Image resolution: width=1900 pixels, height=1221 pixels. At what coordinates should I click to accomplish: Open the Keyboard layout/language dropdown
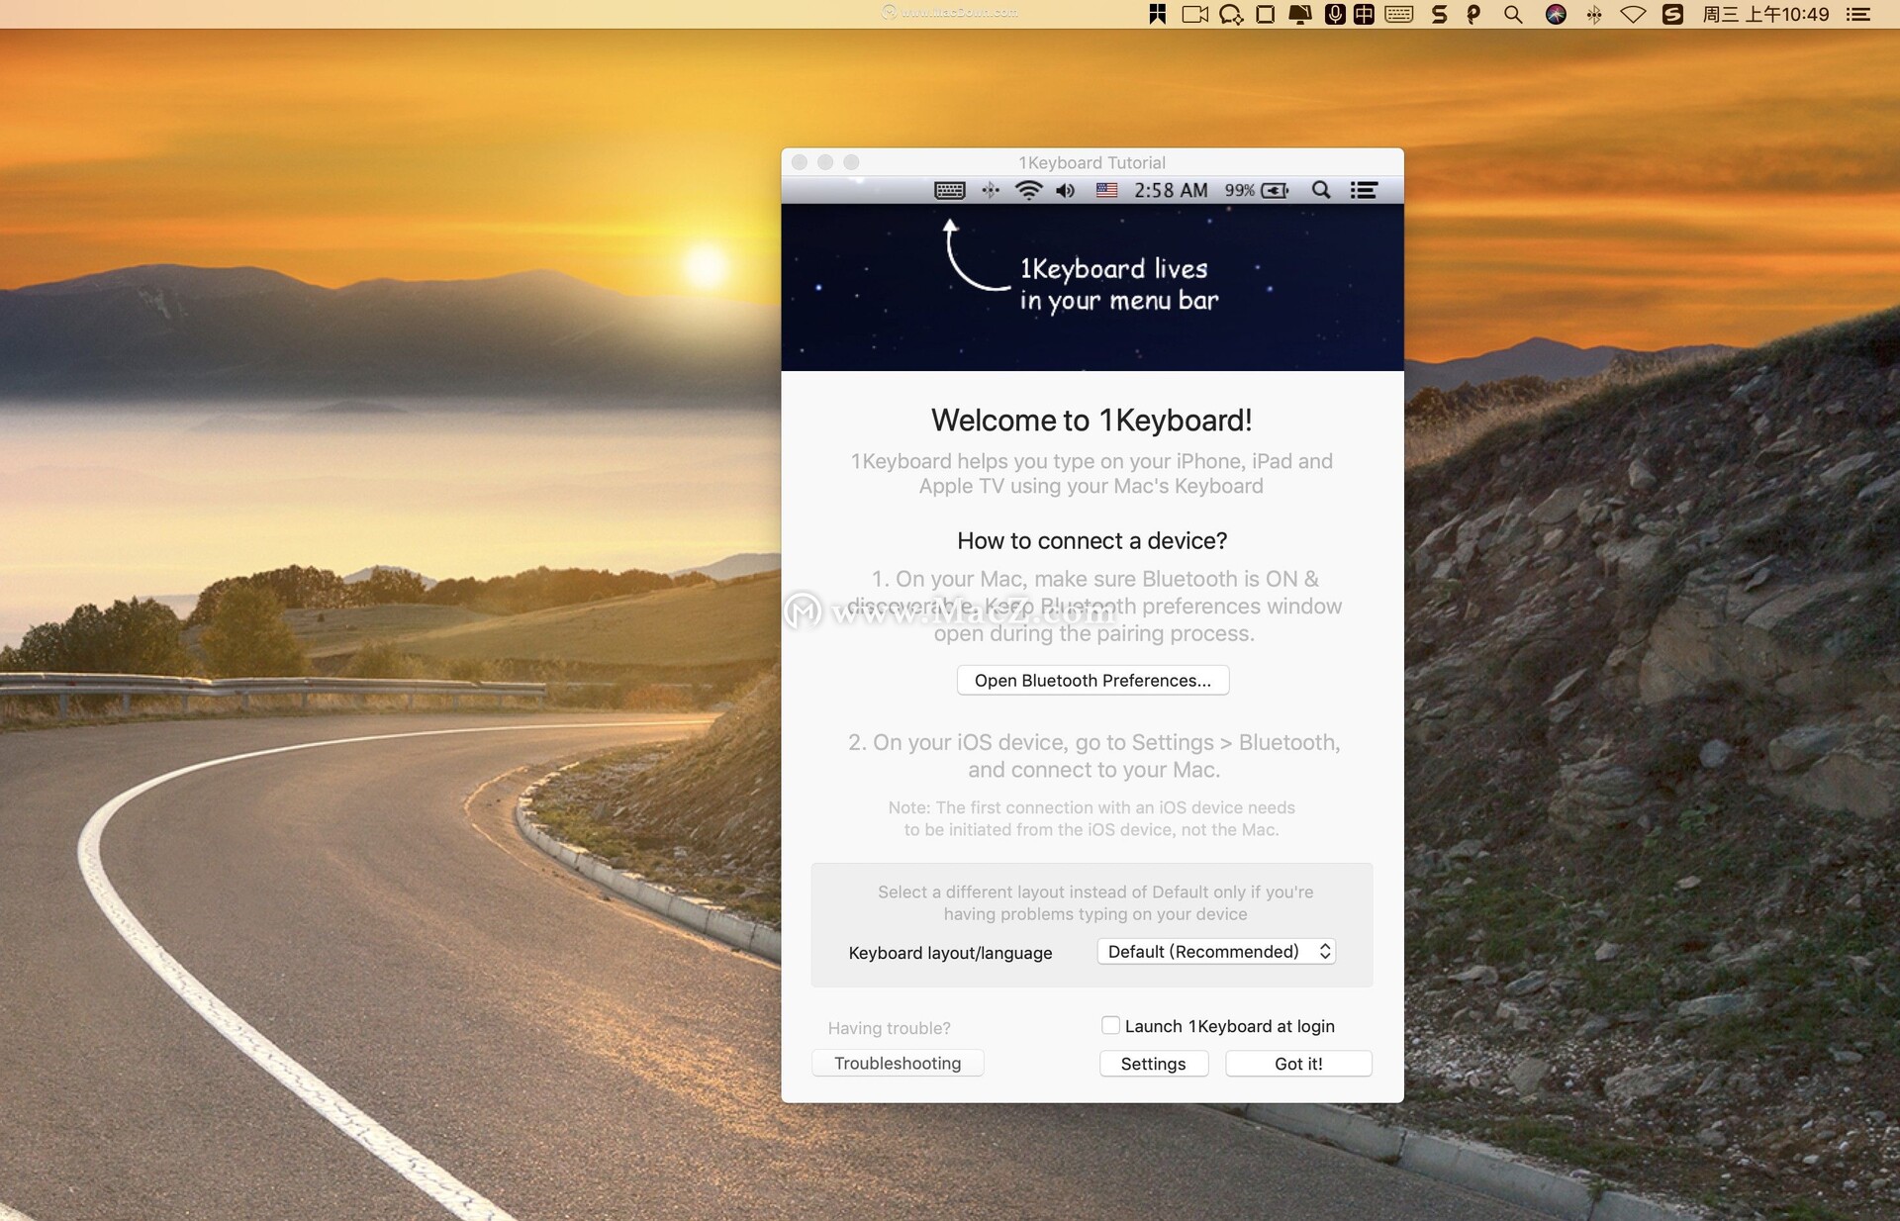click(1216, 952)
